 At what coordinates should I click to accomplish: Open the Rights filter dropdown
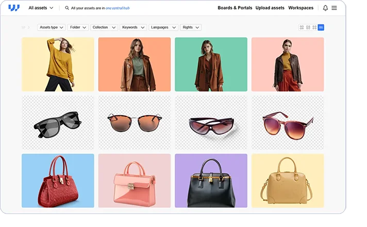click(x=191, y=27)
